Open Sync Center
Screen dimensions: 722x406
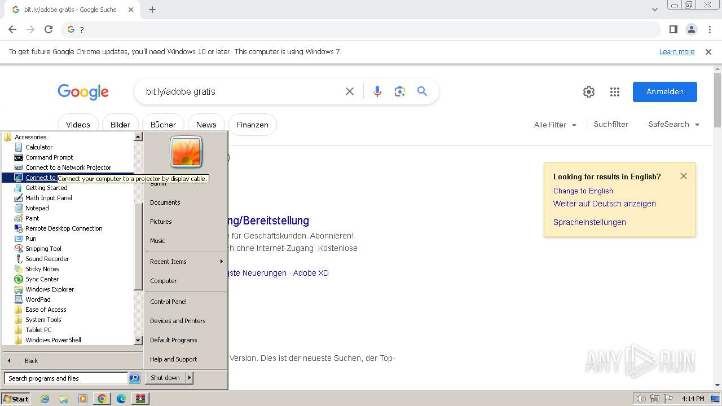tap(42, 279)
